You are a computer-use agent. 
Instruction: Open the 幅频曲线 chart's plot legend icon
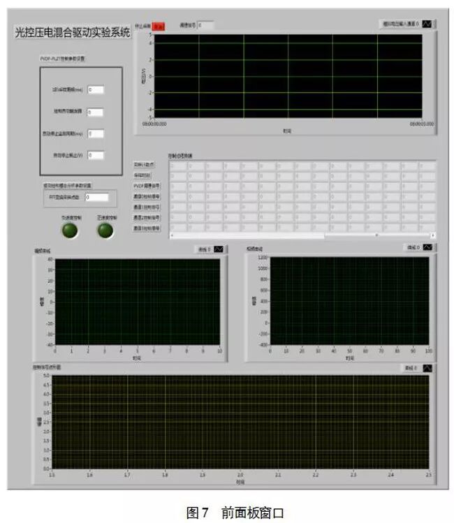point(219,249)
